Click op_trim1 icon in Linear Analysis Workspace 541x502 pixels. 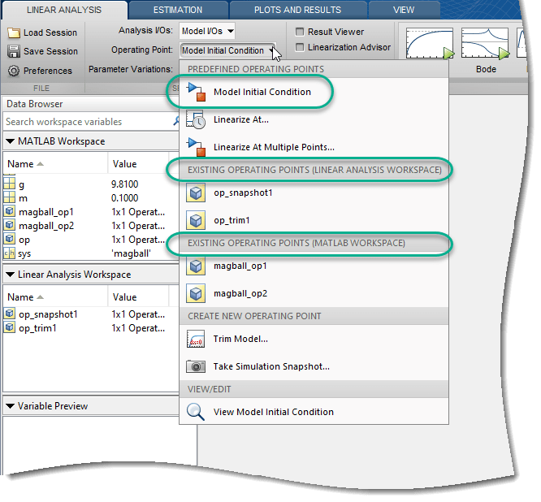tap(9, 327)
